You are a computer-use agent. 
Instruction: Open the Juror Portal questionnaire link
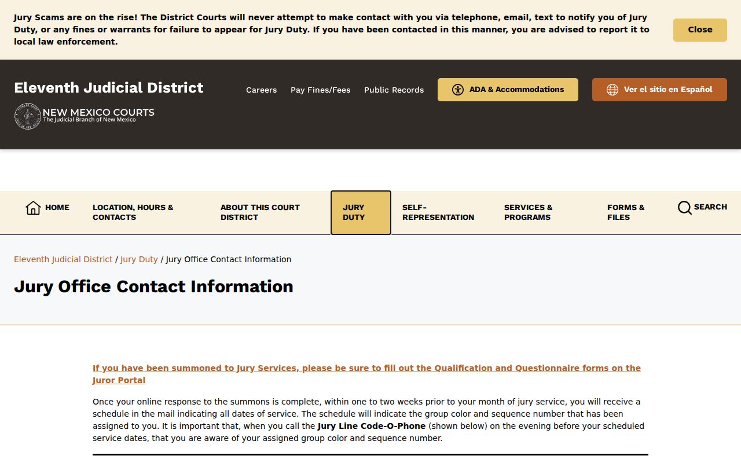[x=366, y=374]
